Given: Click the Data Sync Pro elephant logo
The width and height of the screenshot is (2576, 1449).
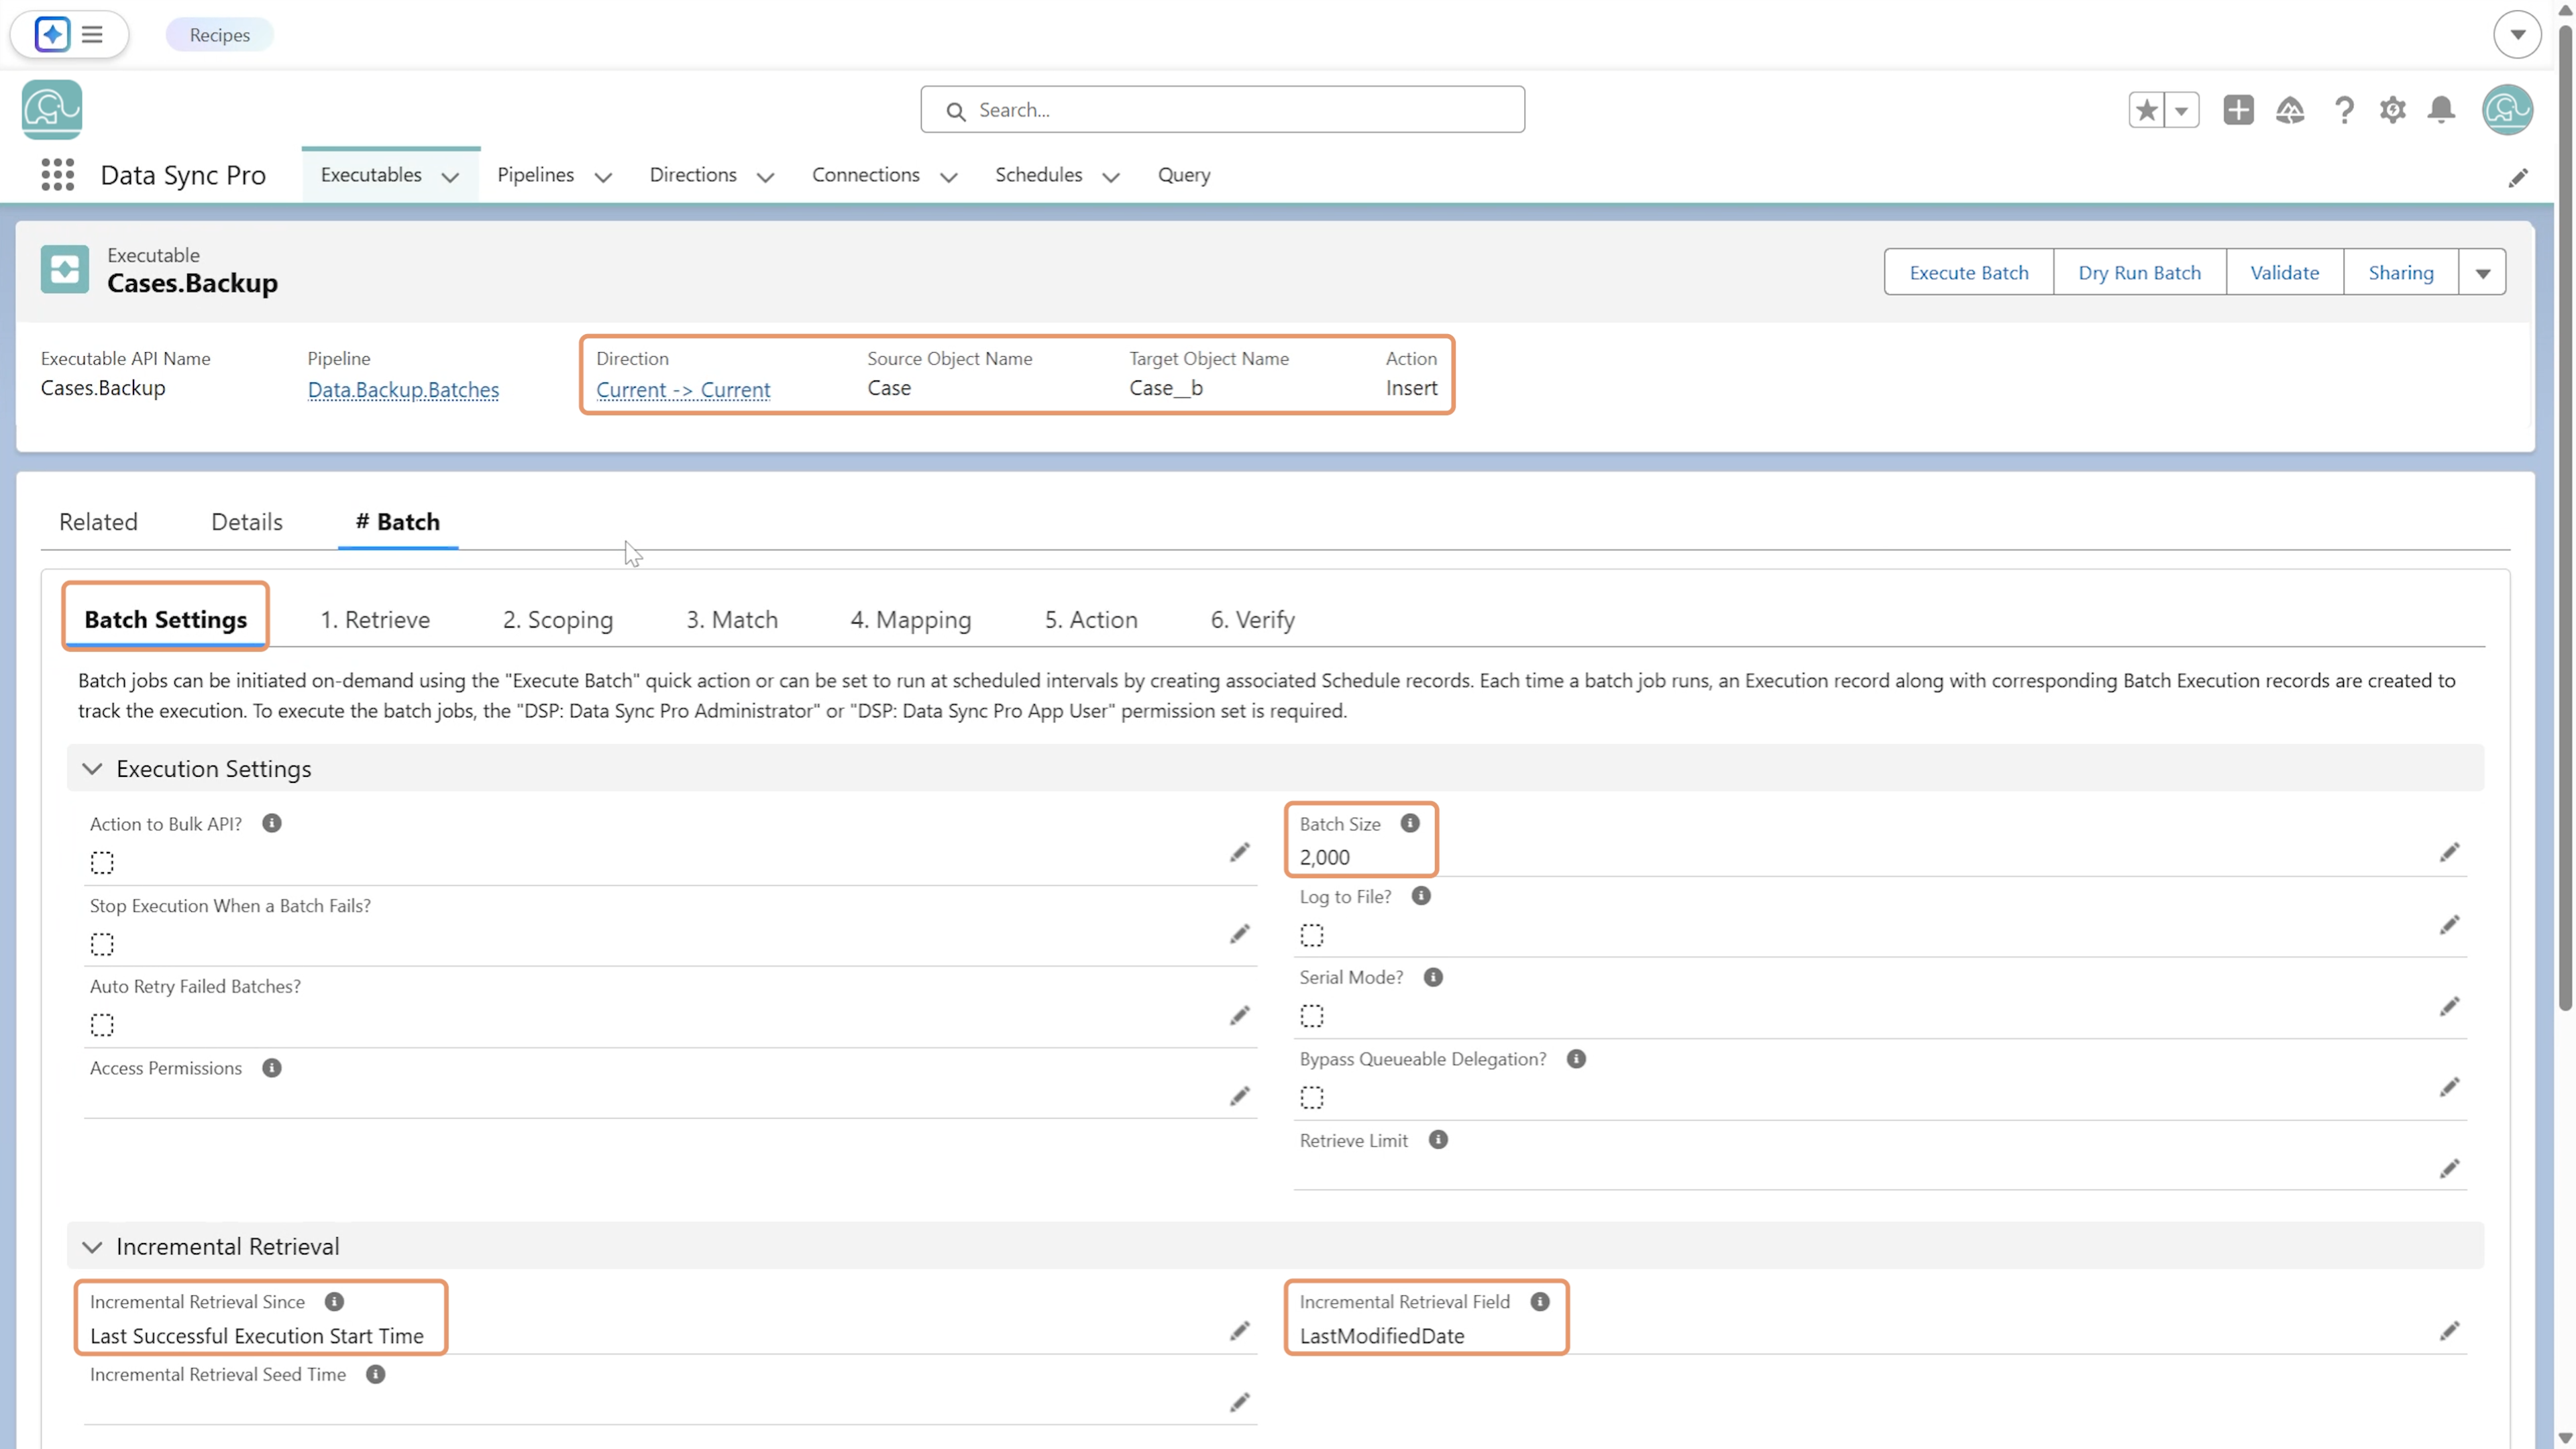Looking at the screenshot, I should pos(52,110).
